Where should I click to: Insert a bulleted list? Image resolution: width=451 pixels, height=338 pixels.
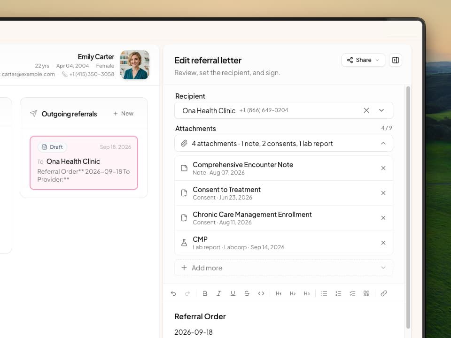click(324, 293)
